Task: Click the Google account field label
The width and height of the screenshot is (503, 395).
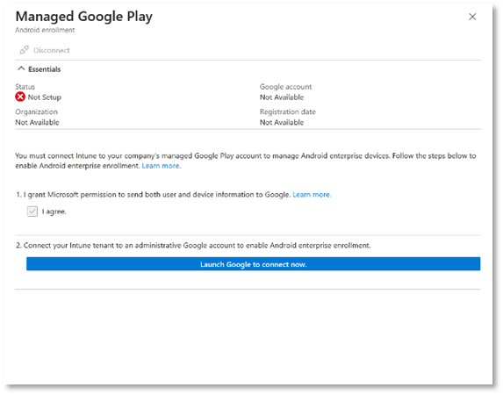Action: tap(285, 87)
